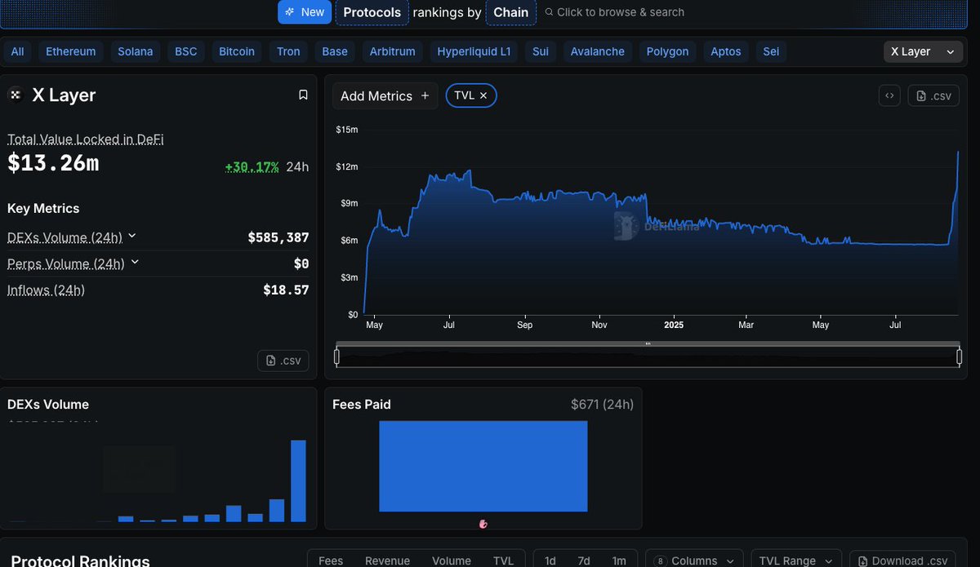Click the New sparkle button
The height and width of the screenshot is (567, 980).
[304, 12]
